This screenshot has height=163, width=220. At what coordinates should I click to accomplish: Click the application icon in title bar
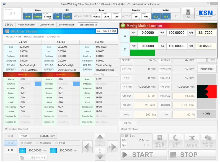4,4
